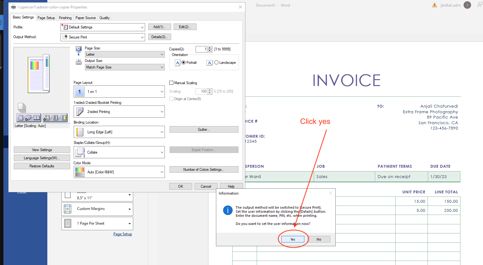Click the stacked copies icon under preview
Image resolution: width=483 pixels, height=265 pixels.
[x=22, y=108]
